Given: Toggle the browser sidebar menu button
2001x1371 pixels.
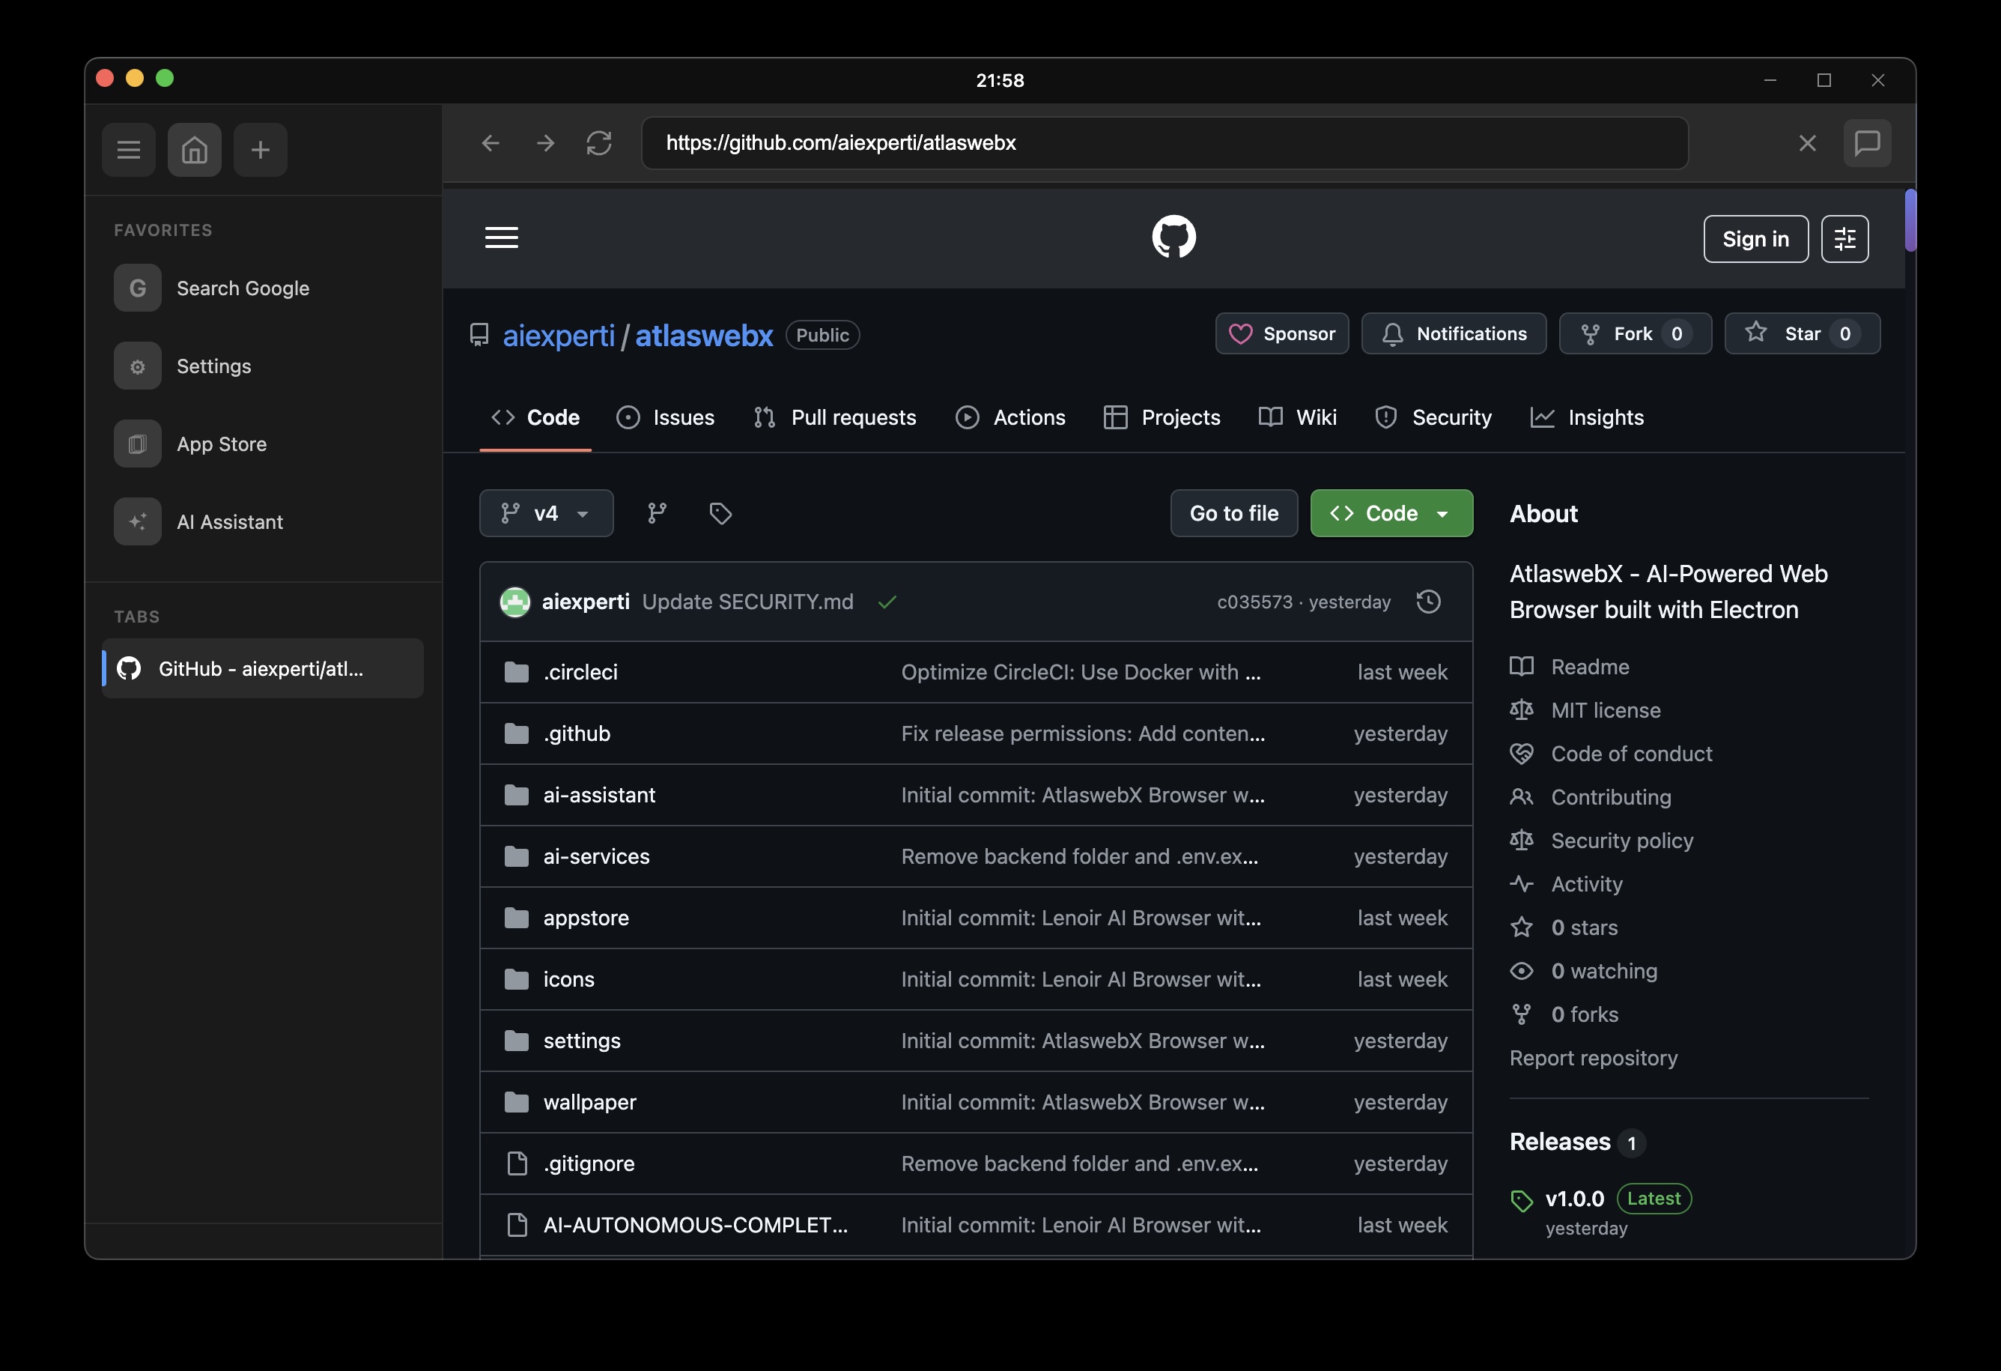Looking at the screenshot, I should coord(128,150).
